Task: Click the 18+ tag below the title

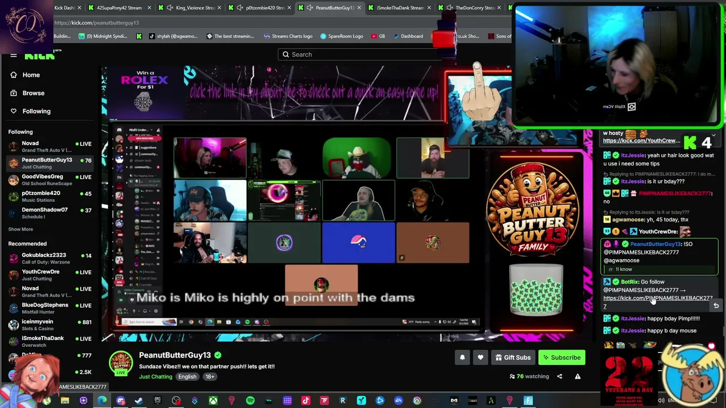Action: click(209, 377)
